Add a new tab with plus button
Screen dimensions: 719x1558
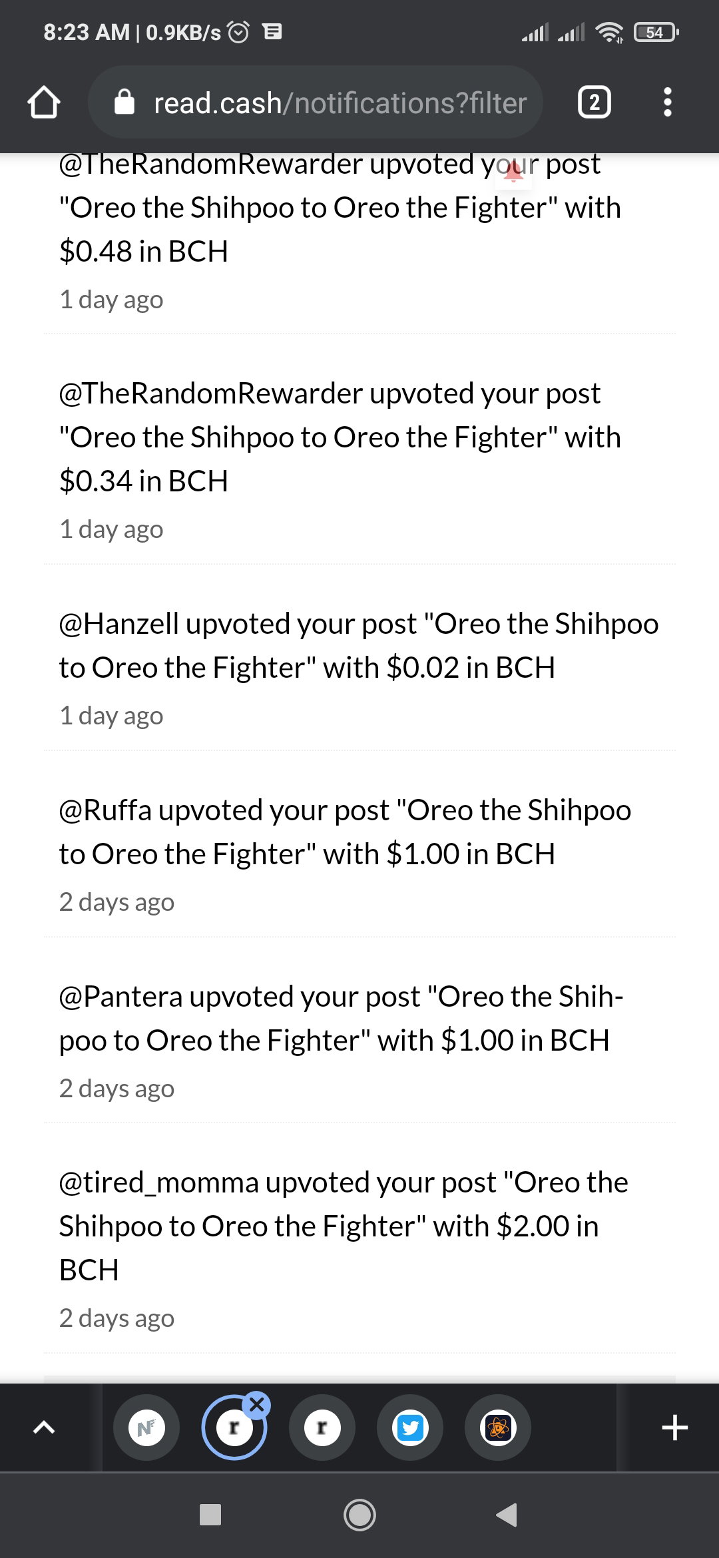674,1428
